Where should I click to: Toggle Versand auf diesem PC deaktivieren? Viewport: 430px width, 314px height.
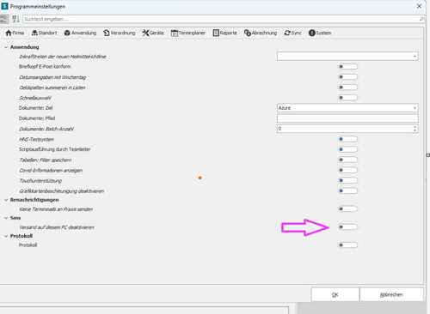347,227
